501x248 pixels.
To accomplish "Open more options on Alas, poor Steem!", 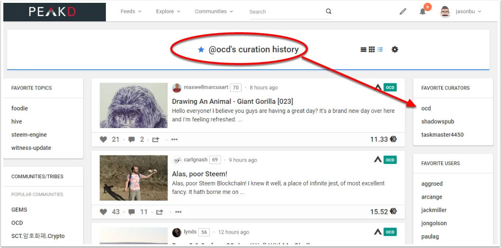I will [x=178, y=212].
